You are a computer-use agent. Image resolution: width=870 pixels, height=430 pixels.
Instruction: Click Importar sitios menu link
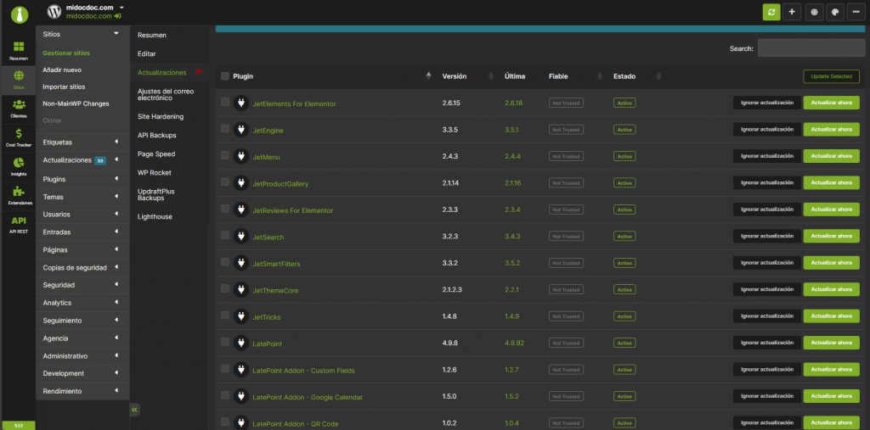64,87
